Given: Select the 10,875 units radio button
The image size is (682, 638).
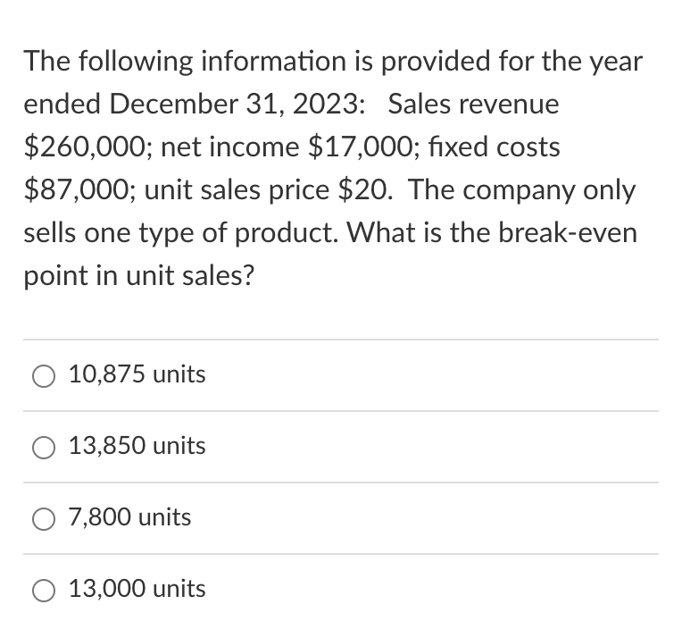Looking at the screenshot, I should pos(44,376).
